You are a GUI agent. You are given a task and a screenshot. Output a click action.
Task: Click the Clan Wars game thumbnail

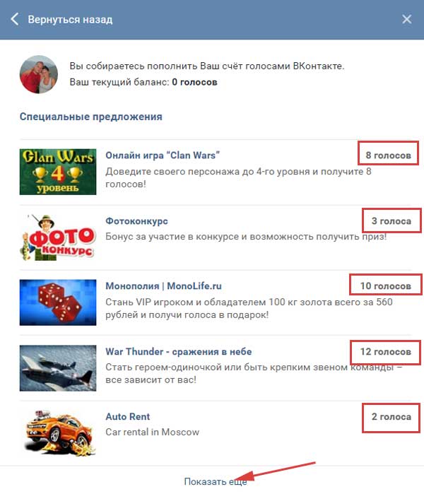(58, 172)
